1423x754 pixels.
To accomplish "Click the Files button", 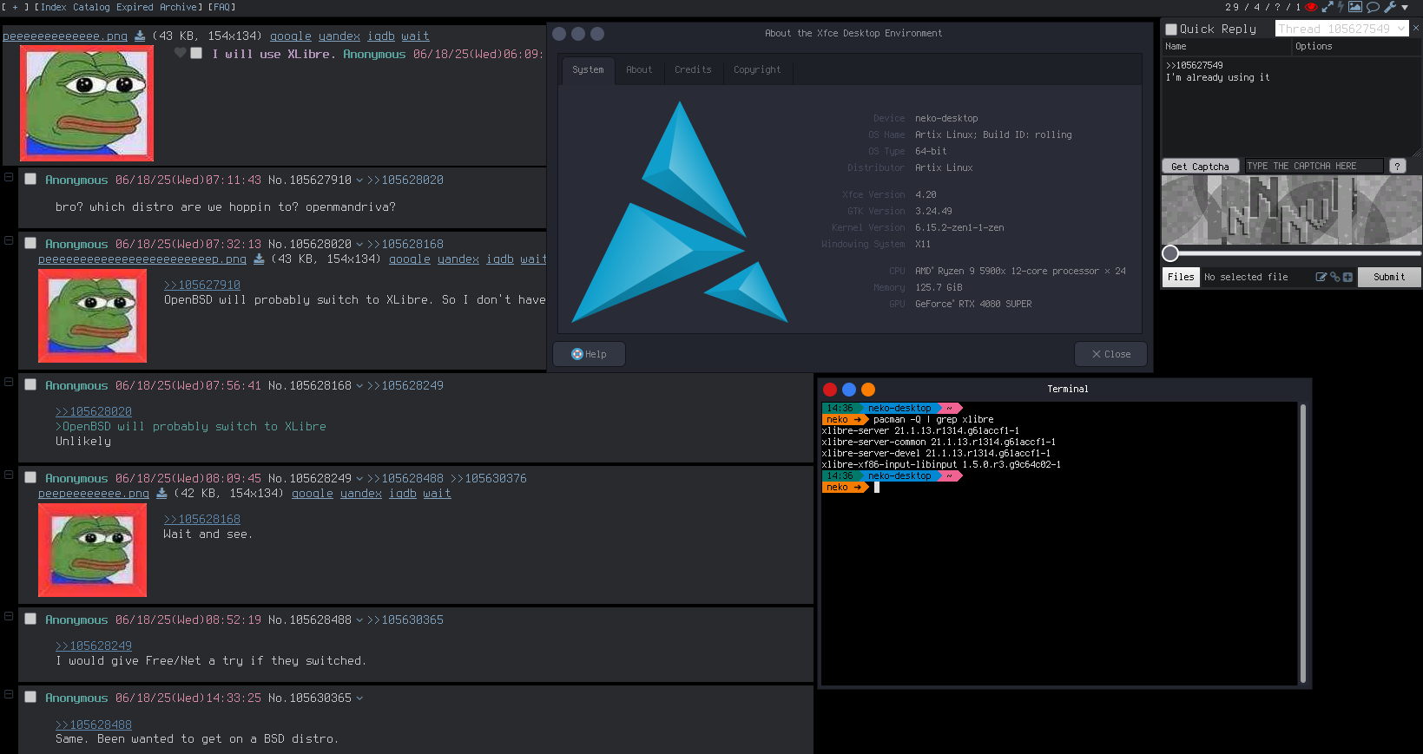I will pos(1181,277).
